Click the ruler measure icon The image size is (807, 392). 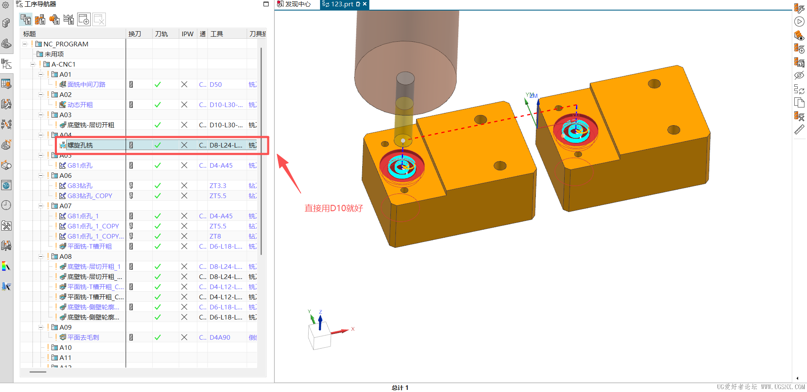click(x=799, y=130)
